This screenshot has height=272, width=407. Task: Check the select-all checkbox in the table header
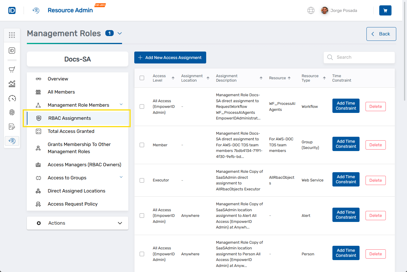click(x=142, y=77)
